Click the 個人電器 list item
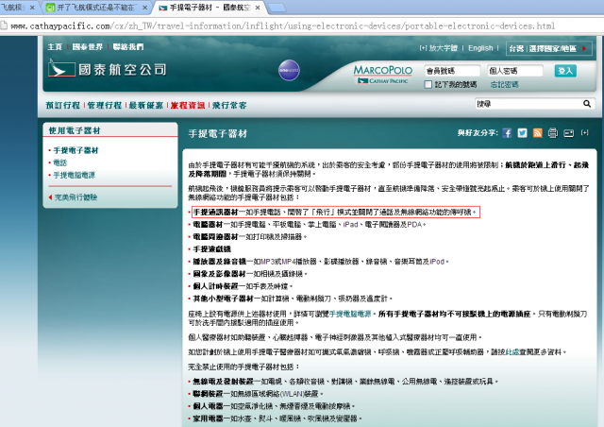This screenshot has width=604, height=427. click(x=274, y=406)
